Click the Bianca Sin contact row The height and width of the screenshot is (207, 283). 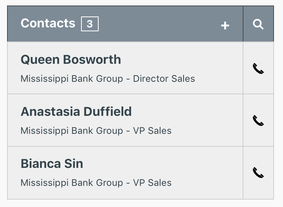pos(125,173)
